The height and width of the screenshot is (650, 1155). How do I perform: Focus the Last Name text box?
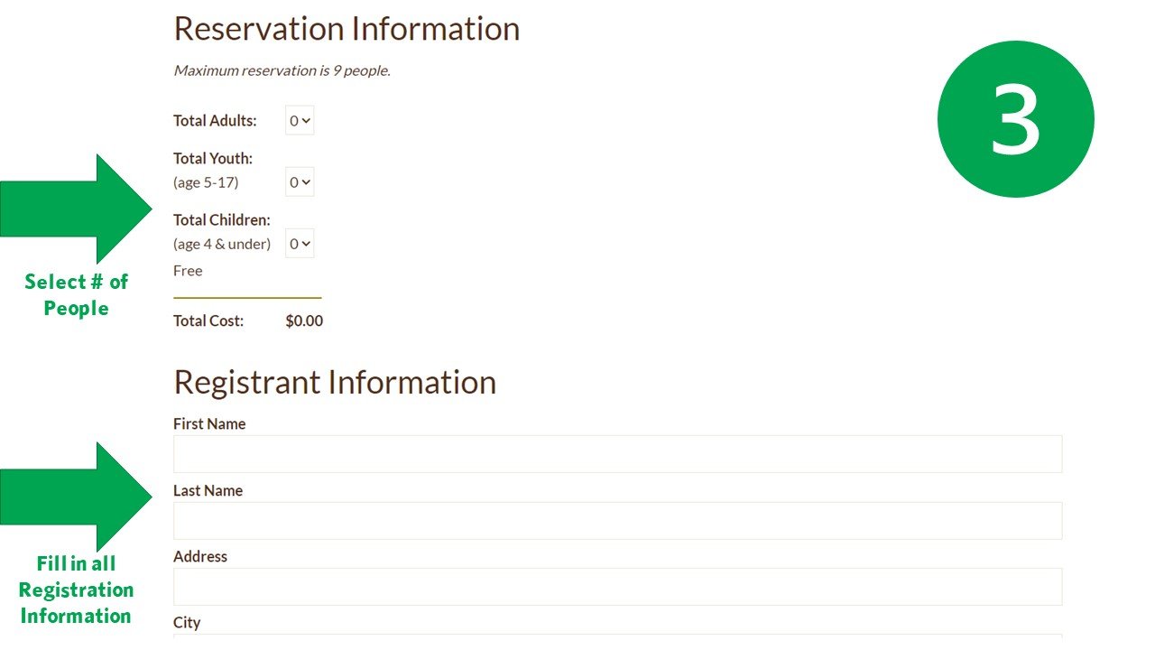[x=617, y=521]
